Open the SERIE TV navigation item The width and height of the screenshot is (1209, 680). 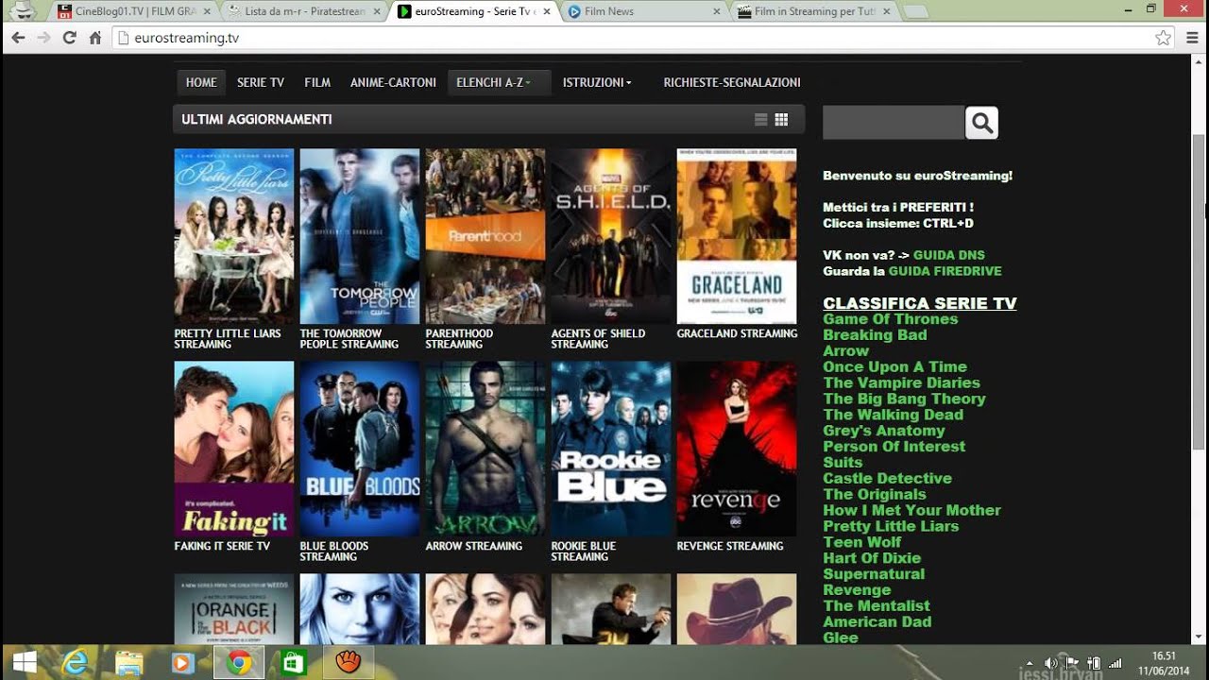point(261,82)
